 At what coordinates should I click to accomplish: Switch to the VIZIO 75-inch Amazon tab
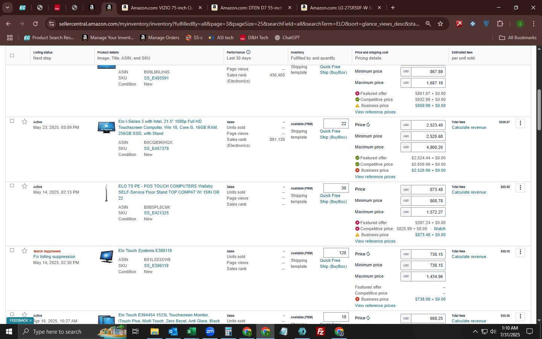tap(162, 8)
